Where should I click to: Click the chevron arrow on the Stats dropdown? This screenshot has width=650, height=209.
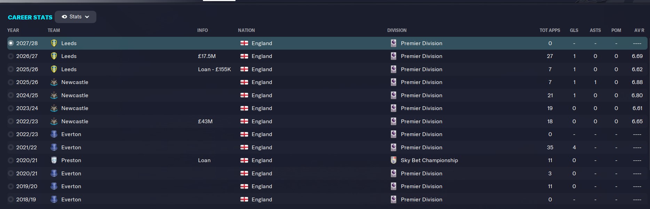coord(87,17)
